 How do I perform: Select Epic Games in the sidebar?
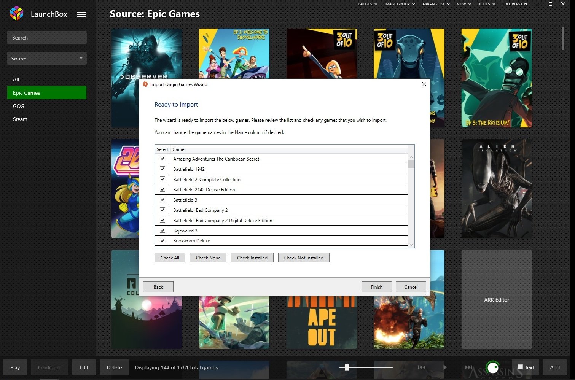pyautogui.click(x=47, y=93)
